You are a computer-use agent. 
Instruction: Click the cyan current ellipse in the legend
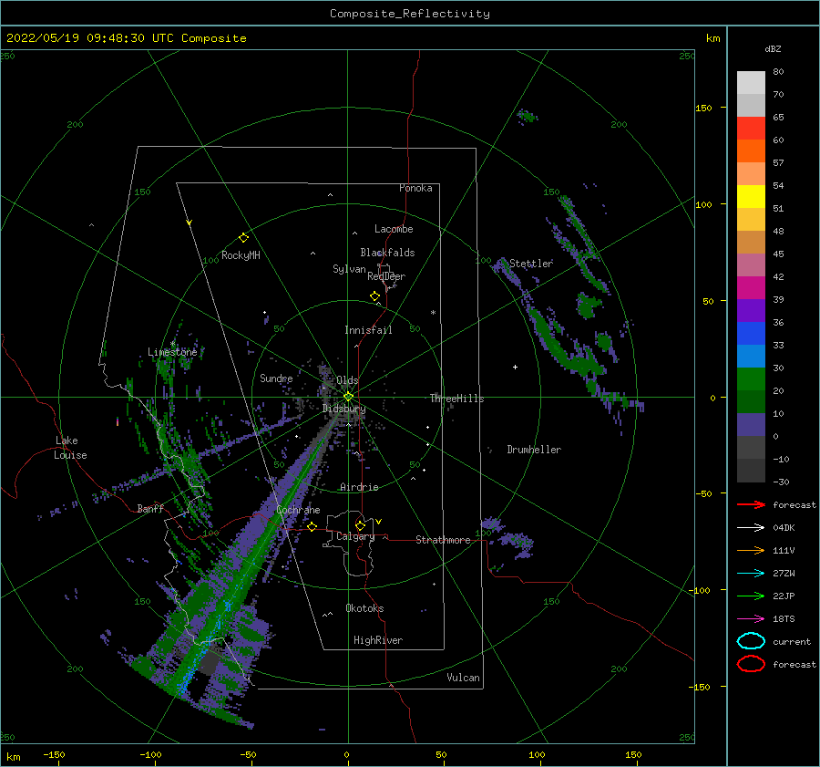tap(751, 641)
